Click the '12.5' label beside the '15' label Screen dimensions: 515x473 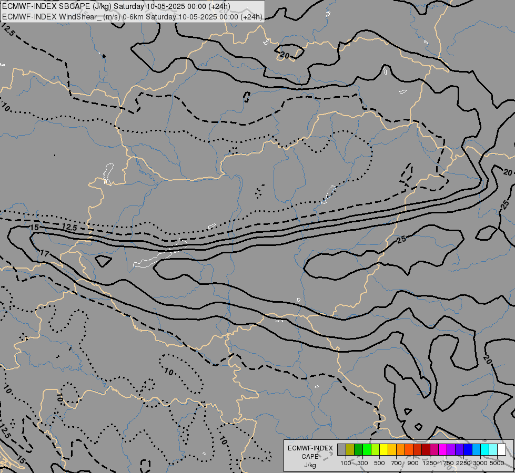[69, 227]
